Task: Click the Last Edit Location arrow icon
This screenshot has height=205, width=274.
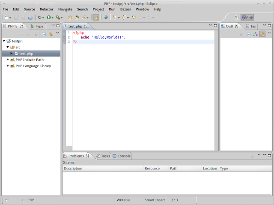Action: coord(134,17)
